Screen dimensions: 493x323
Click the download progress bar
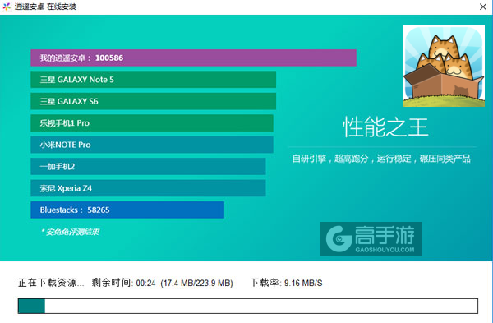[x=248, y=306]
